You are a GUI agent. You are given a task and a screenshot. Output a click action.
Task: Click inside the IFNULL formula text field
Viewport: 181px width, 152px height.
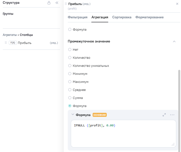click(x=123, y=133)
